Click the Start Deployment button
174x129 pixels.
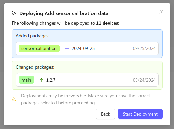pyautogui.click(x=140, y=114)
